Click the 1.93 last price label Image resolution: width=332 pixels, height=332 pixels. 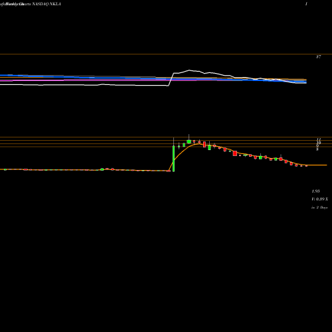[x=315, y=191]
